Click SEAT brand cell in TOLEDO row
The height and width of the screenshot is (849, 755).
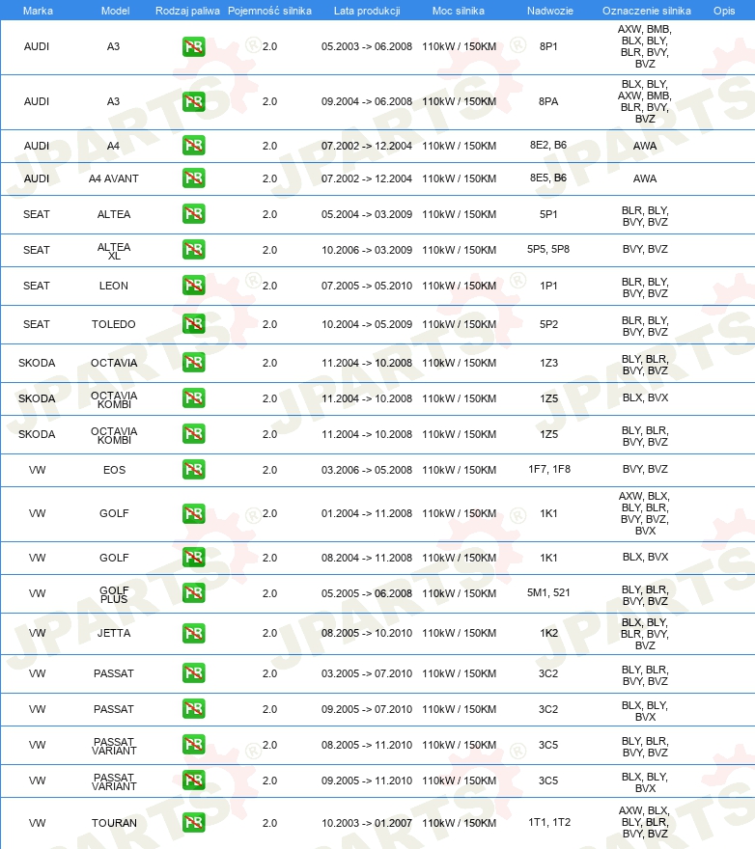tap(37, 324)
